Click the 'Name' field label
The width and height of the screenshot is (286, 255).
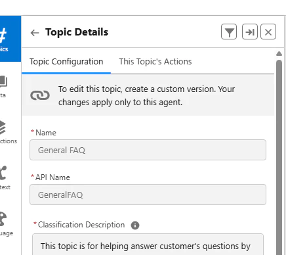[x=46, y=133]
